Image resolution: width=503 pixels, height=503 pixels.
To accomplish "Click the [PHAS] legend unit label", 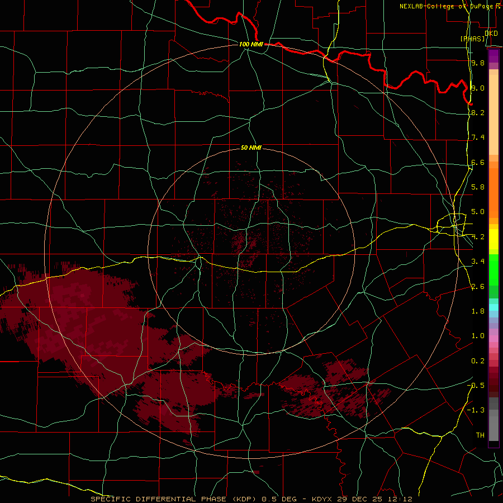I will tap(472, 39).
